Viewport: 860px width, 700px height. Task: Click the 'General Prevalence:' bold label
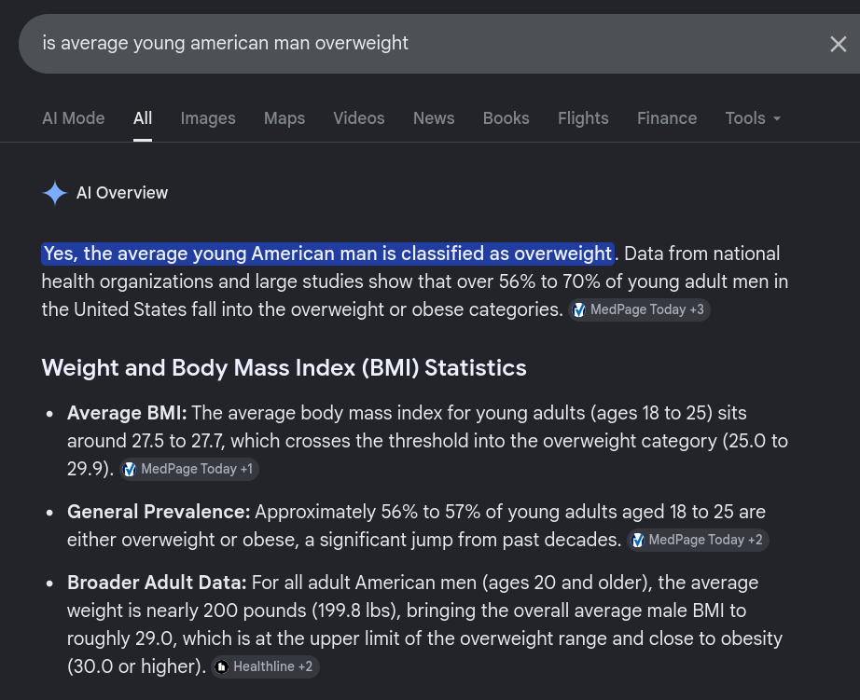(x=159, y=512)
